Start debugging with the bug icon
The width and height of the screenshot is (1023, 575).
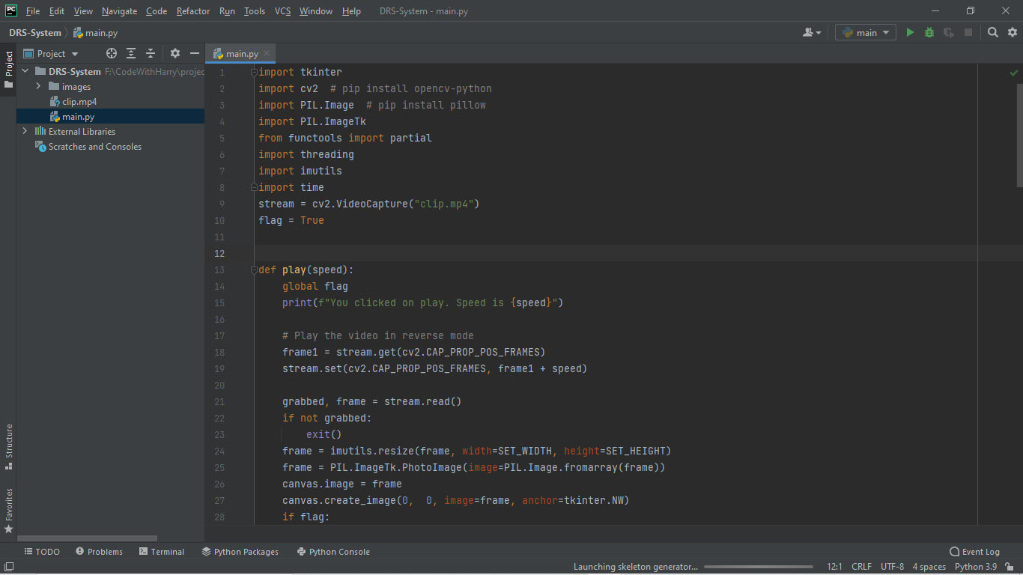pyautogui.click(x=929, y=32)
